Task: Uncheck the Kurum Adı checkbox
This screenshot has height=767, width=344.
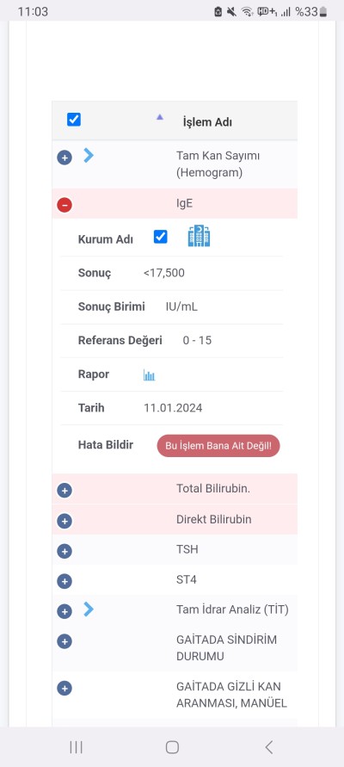Action: point(160,237)
